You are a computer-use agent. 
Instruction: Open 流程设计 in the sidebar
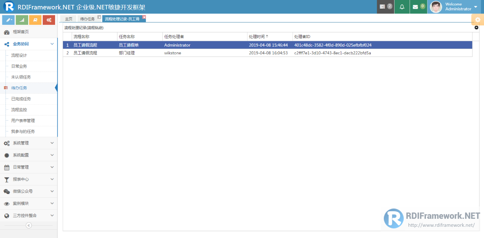(19, 55)
